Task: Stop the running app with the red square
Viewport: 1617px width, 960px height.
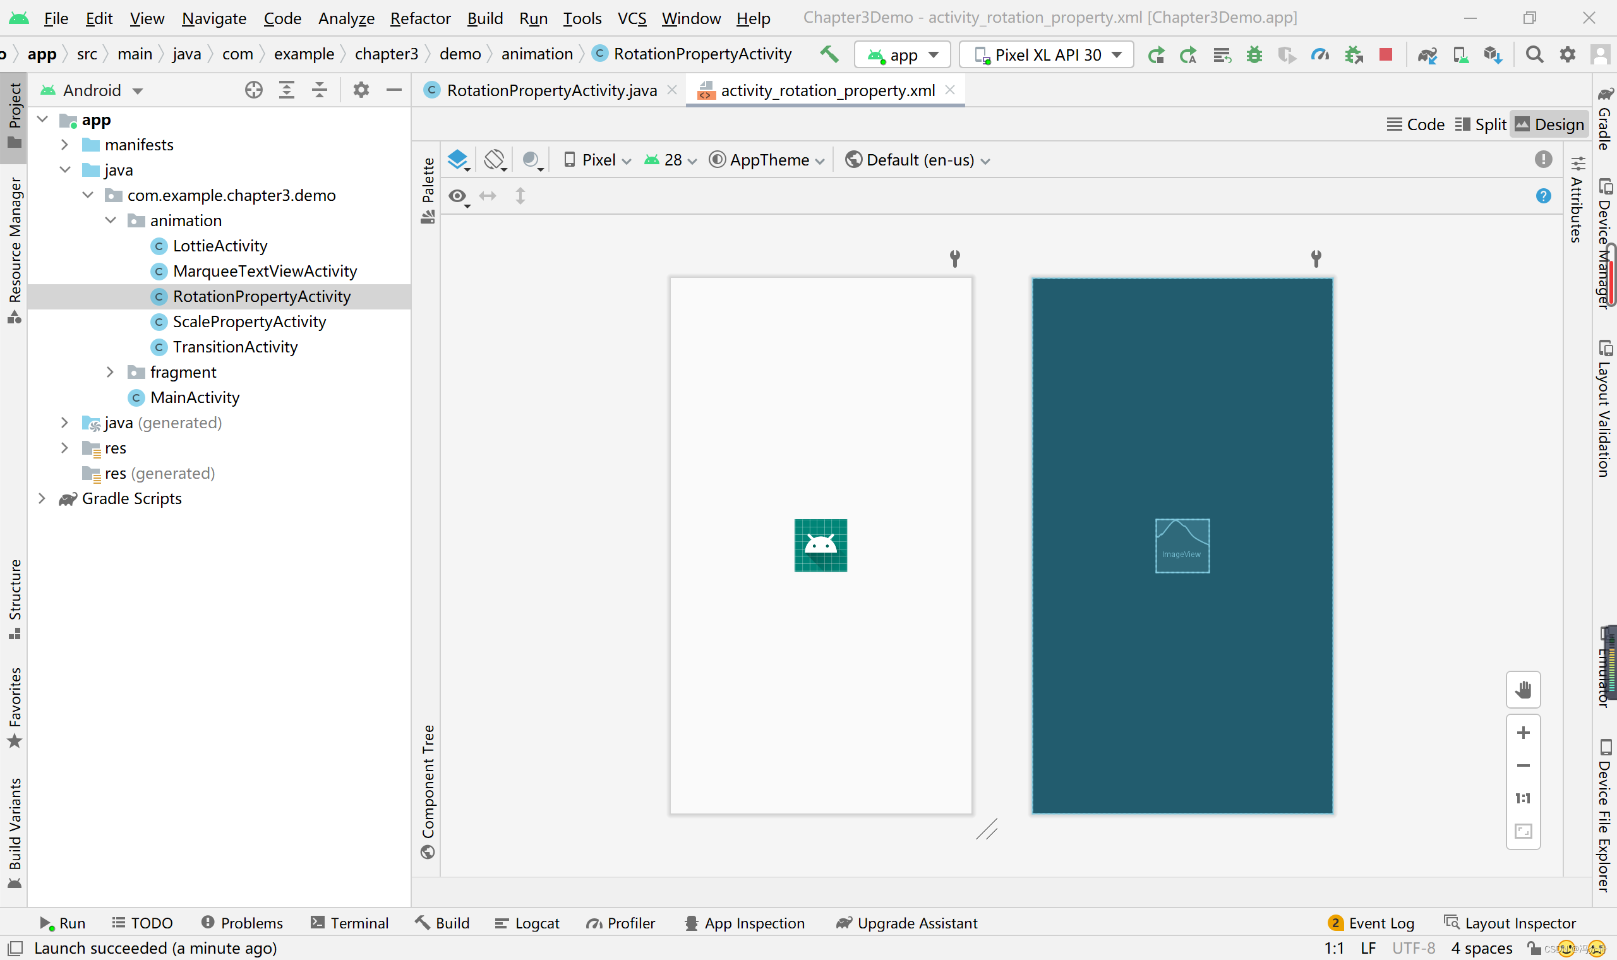Action: coord(1385,55)
